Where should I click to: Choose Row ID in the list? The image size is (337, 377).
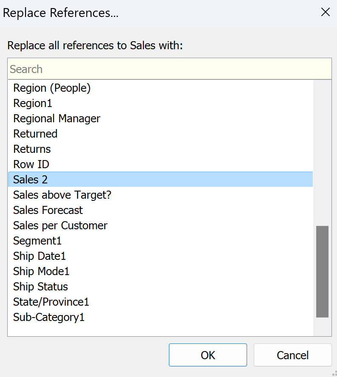tap(31, 164)
